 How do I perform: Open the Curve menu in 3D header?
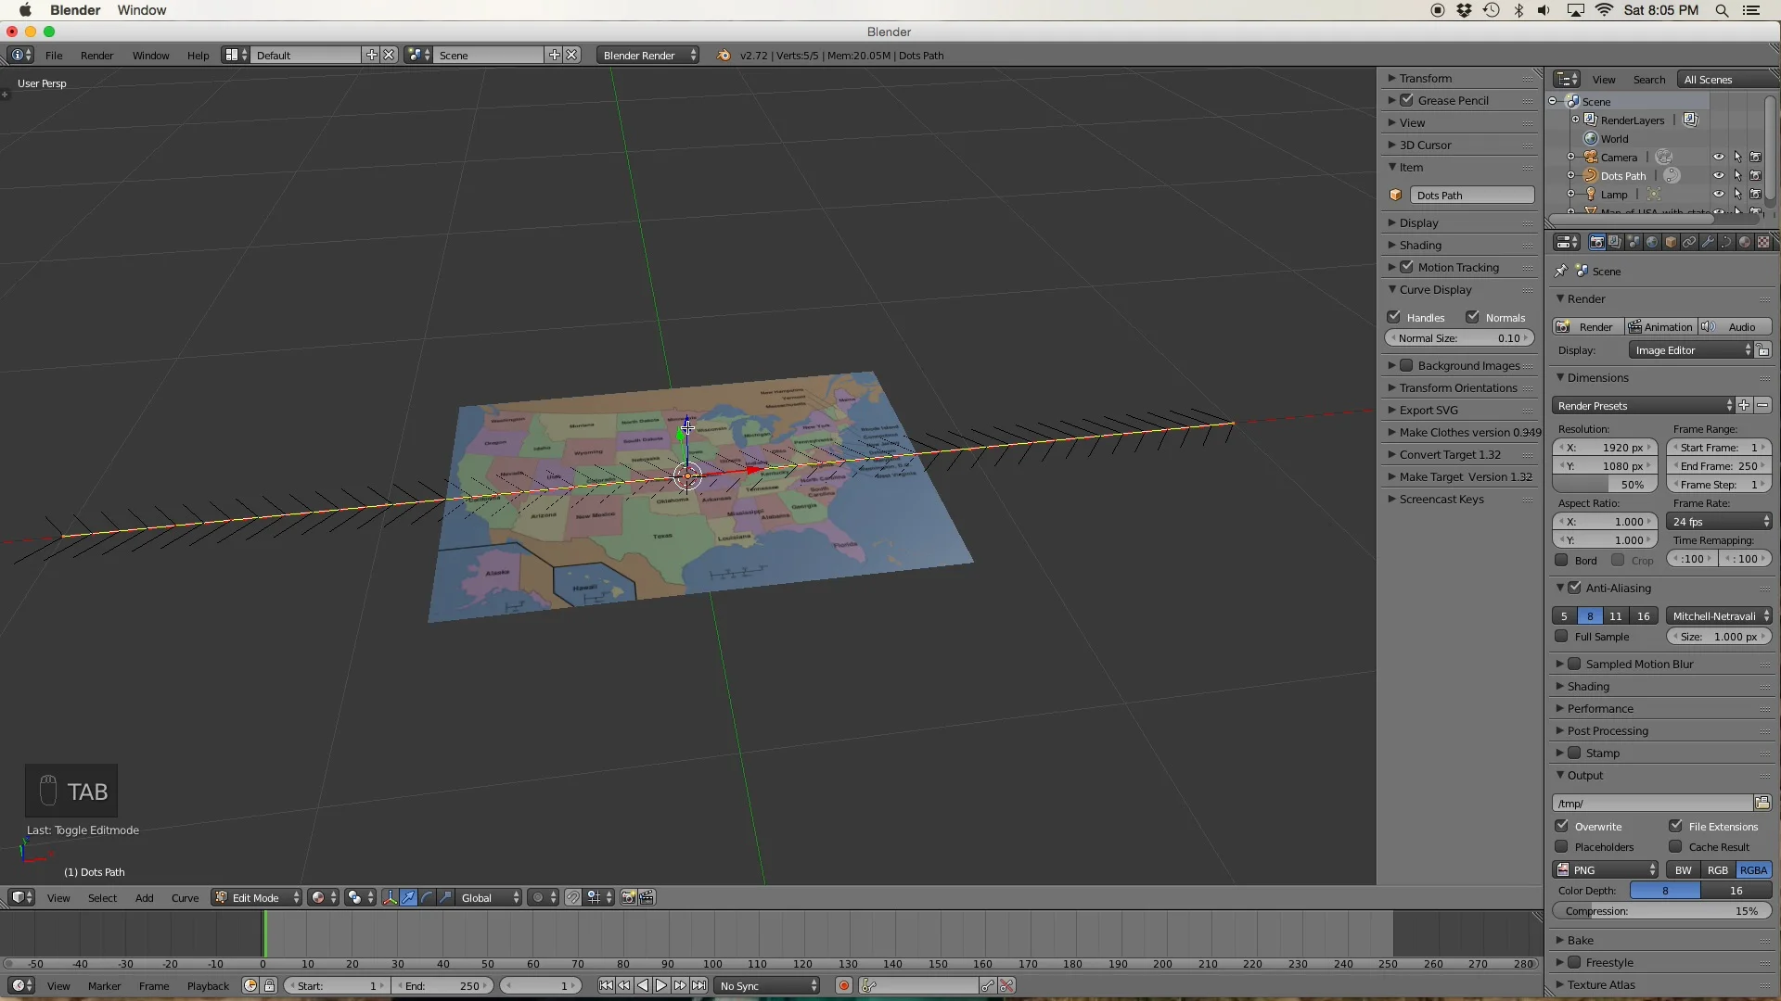click(185, 897)
